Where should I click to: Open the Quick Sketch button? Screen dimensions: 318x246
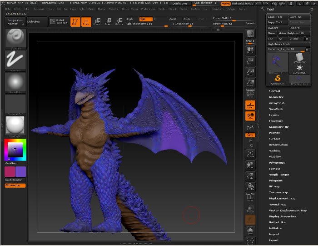point(59,21)
